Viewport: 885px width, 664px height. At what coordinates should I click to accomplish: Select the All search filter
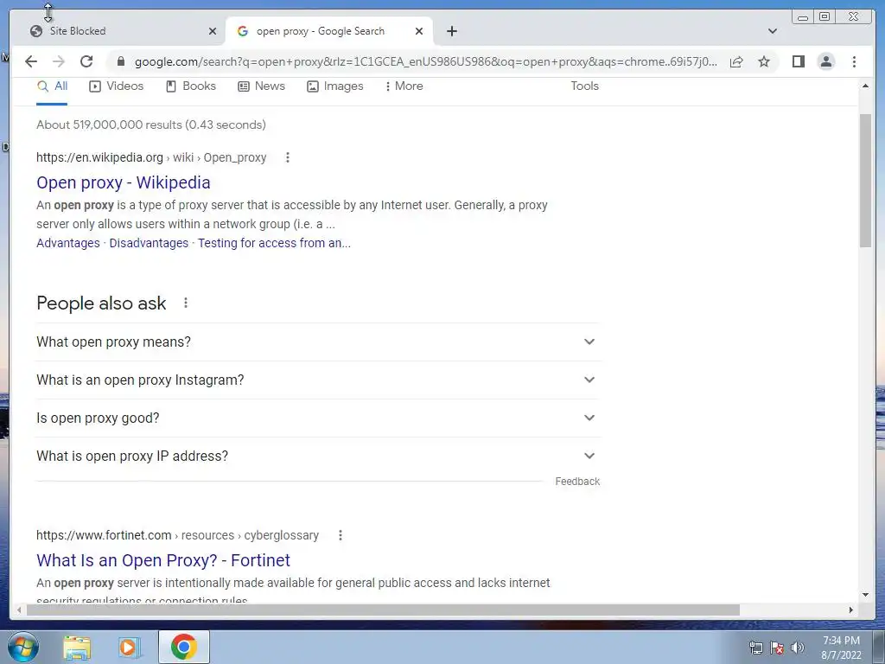pyautogui.click(x=52, y=86)
